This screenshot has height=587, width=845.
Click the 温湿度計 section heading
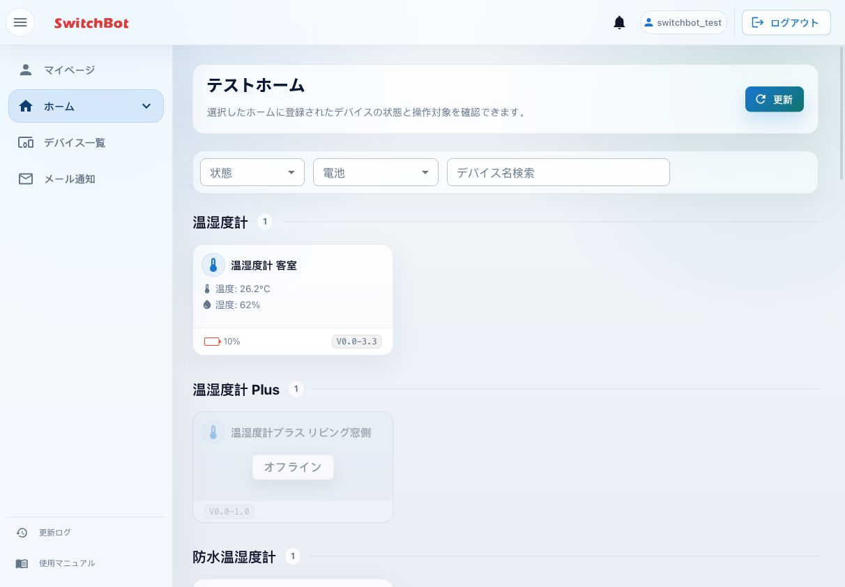click(x=220, y=222)
